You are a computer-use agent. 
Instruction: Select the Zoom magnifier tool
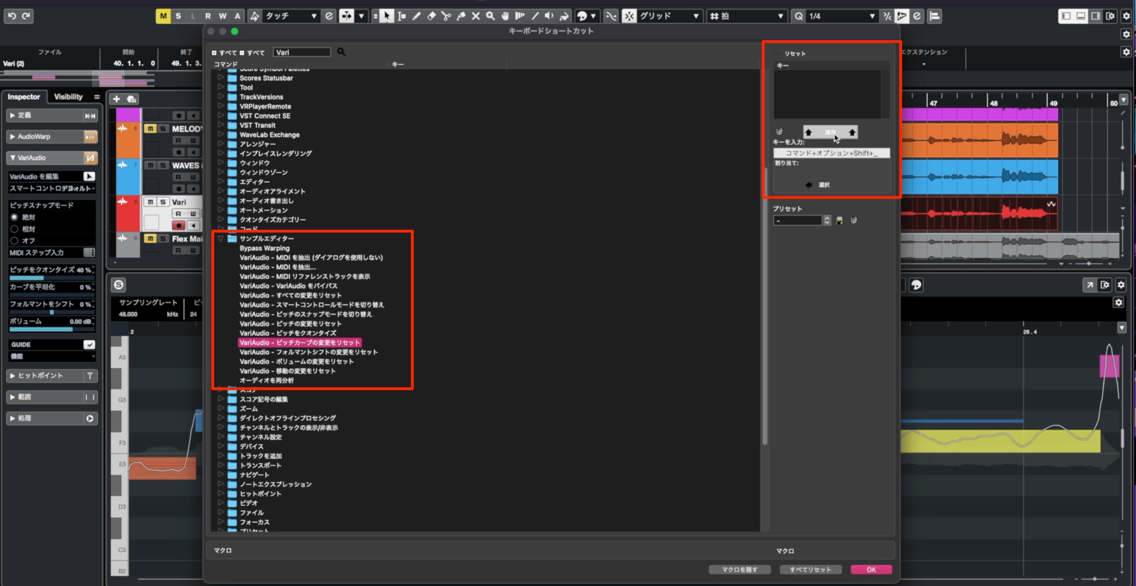[491, 16]
